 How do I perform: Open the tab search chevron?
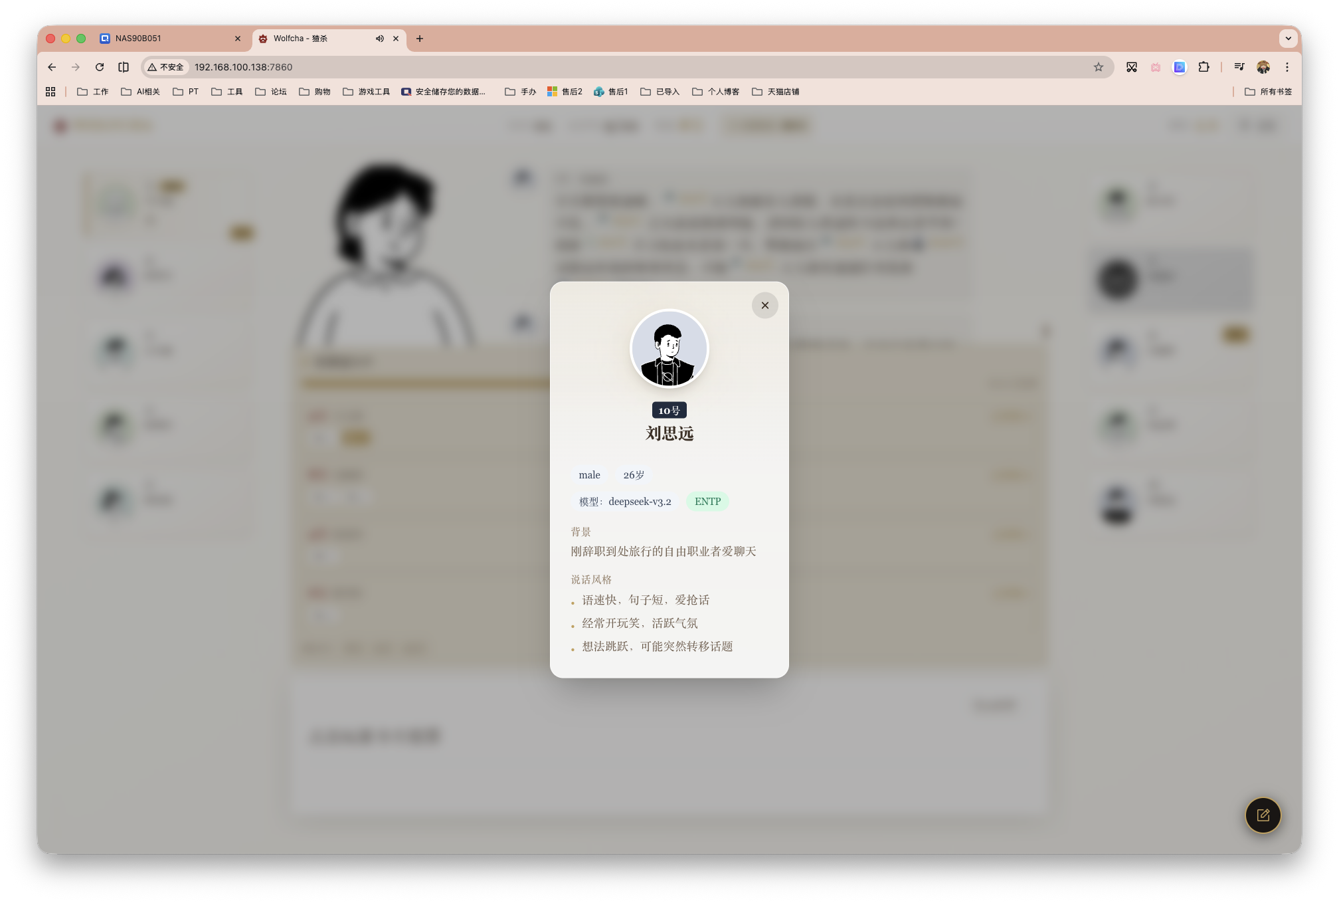coord(1289,39)
